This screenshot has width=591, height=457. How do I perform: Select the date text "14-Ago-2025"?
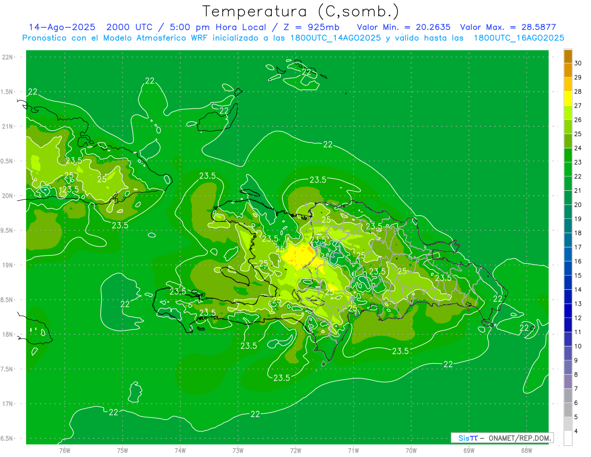(x=62, y=27)
